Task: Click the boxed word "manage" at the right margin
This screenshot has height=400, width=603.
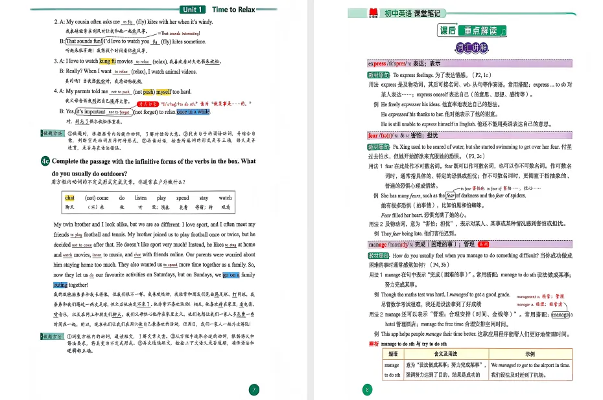Action: (x=560, y=315)
